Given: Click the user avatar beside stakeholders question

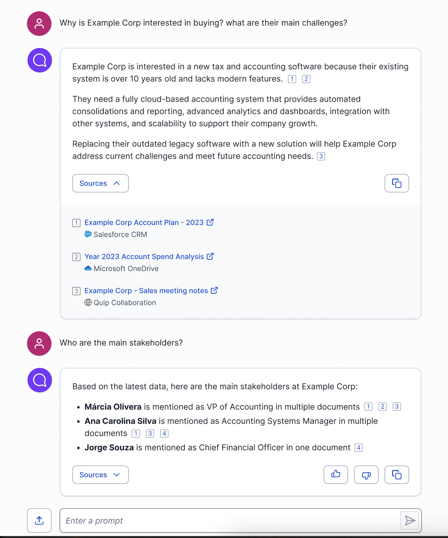Looking at the screenshot, I should point(39,344).
